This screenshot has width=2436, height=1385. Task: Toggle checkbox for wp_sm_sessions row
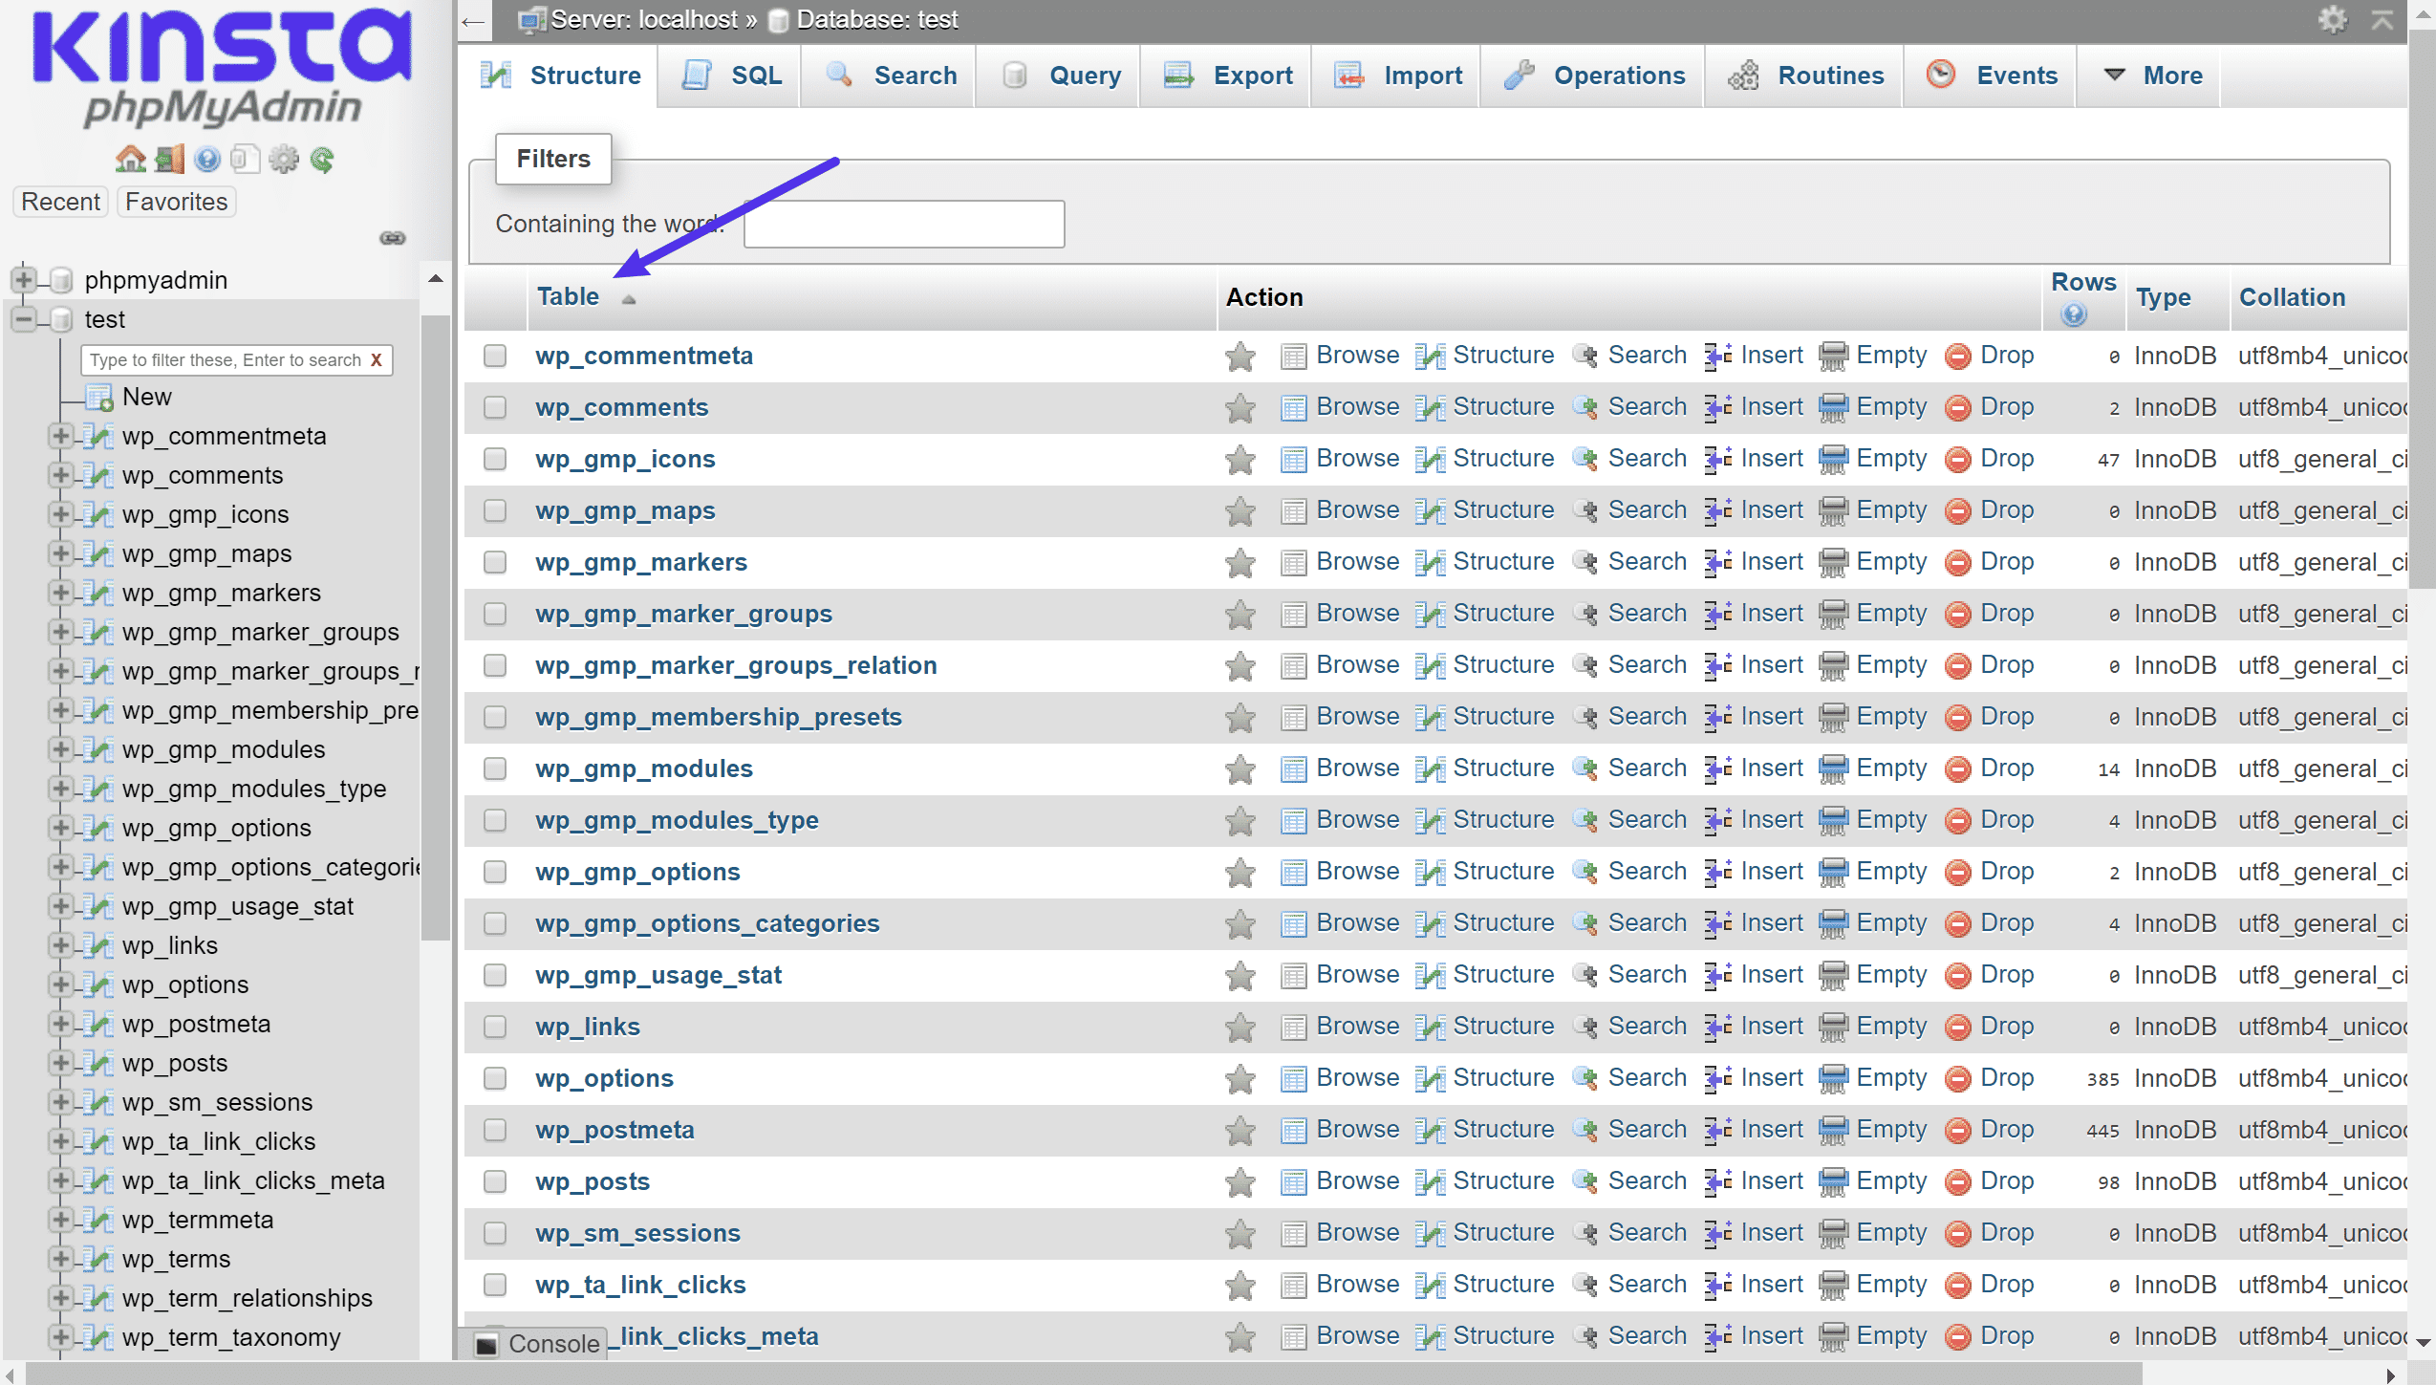(x=497, y=1233)
